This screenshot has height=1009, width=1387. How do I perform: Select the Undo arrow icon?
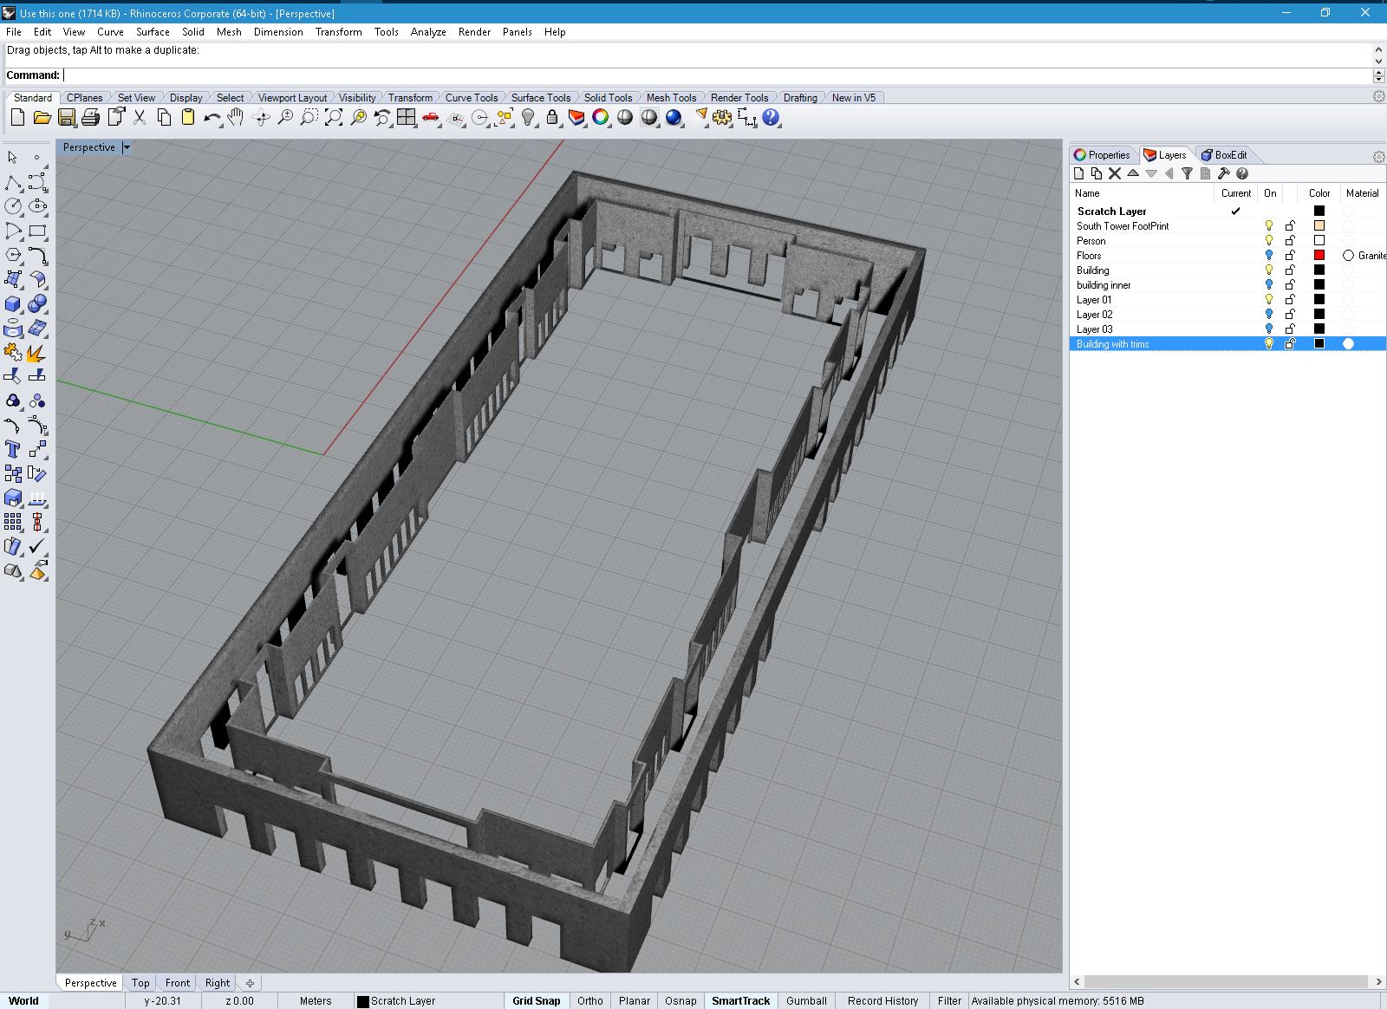pyautogui.click(x=212, y=118)
